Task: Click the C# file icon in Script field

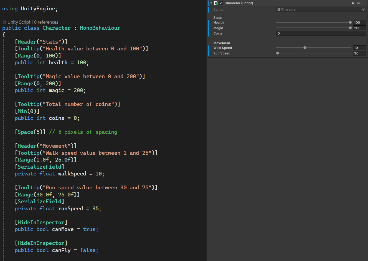Action: click(x=279, y=9)
